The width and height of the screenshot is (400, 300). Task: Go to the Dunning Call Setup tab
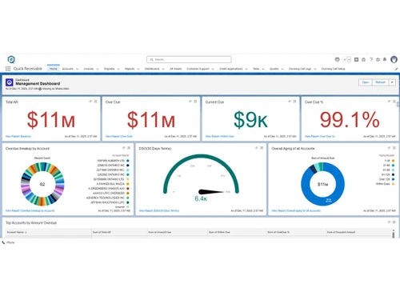pos(333,69)
